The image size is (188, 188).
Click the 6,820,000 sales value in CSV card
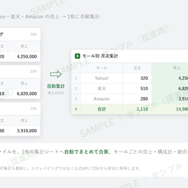coord(27,94)
